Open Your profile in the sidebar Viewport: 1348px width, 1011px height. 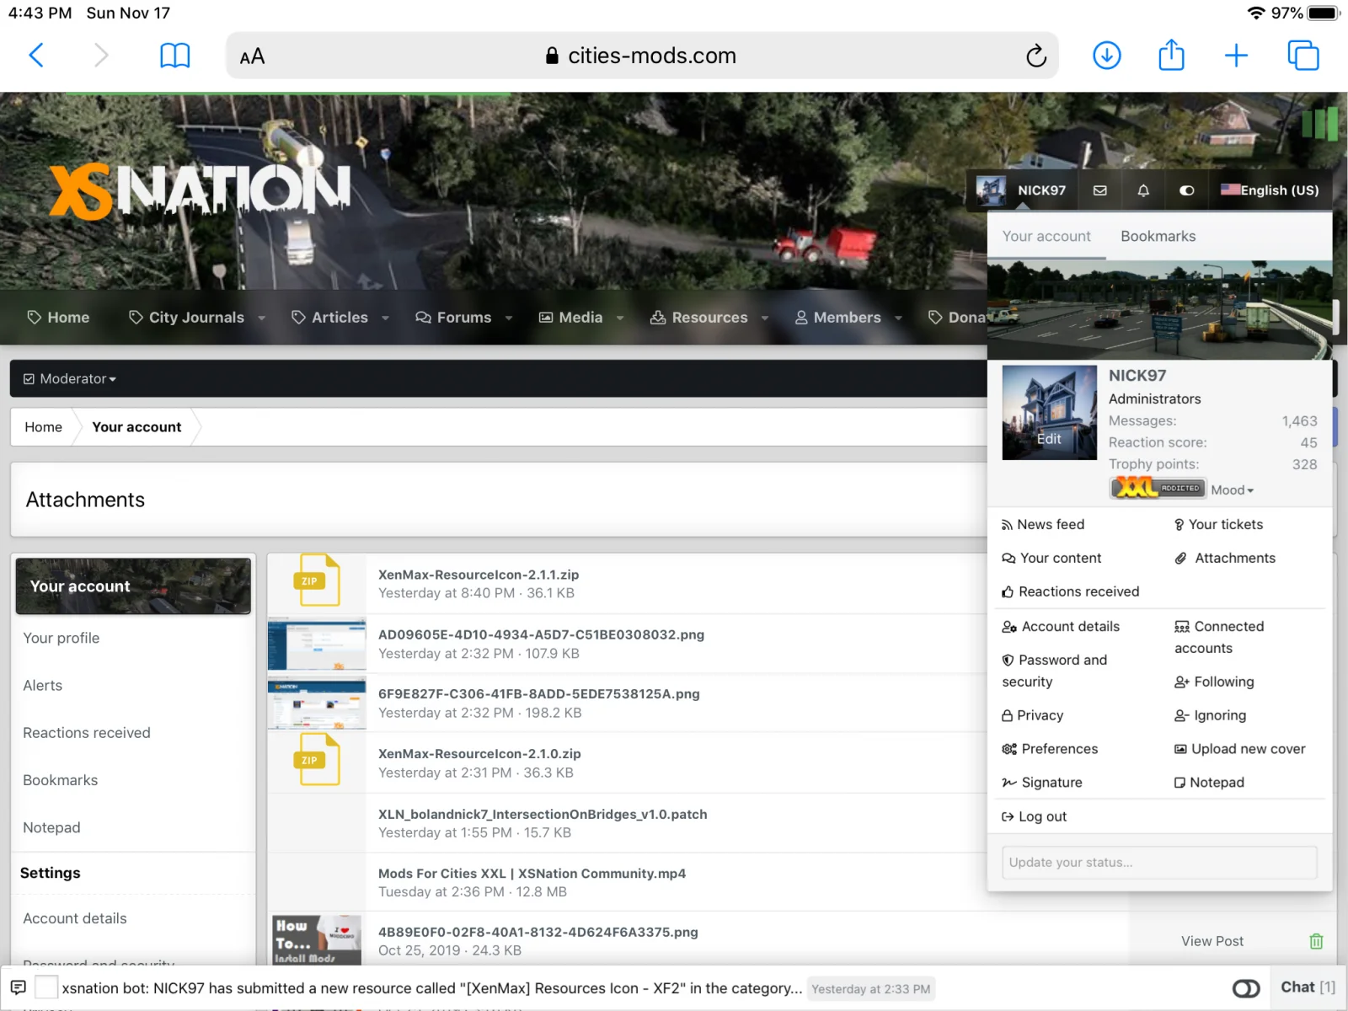pyautogui.click(x=62, y=638)
